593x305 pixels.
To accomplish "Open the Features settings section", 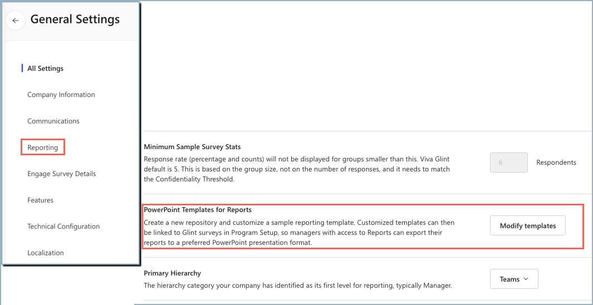I will (40, 200).
